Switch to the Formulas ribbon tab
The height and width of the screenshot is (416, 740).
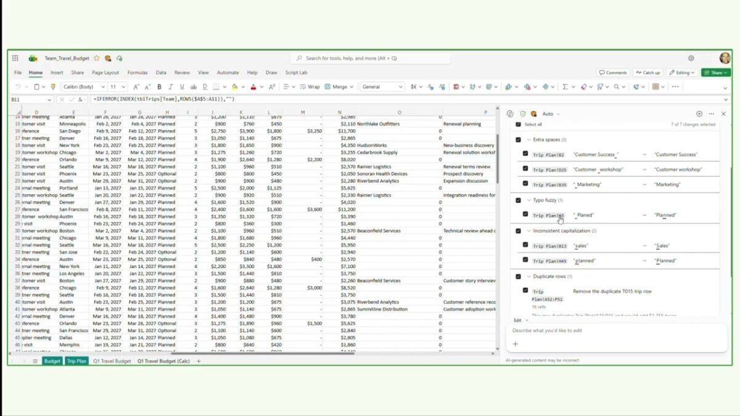(x=138, y=73)
